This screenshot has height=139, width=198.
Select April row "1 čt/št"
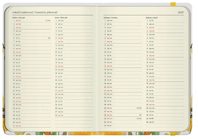[165, 20]
